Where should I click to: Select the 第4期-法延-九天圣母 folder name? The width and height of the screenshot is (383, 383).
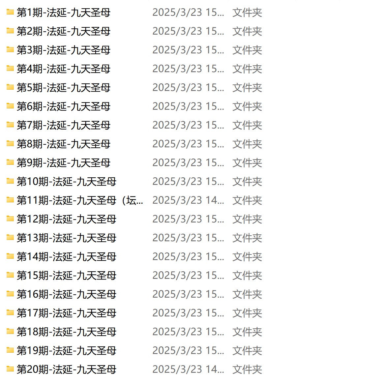pos(64,69)
